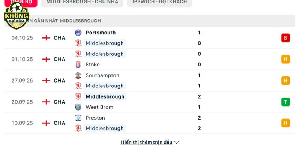This screenshot has width=300, height=150.
Task: Click the West Brom team name
Action: point(99,107)
